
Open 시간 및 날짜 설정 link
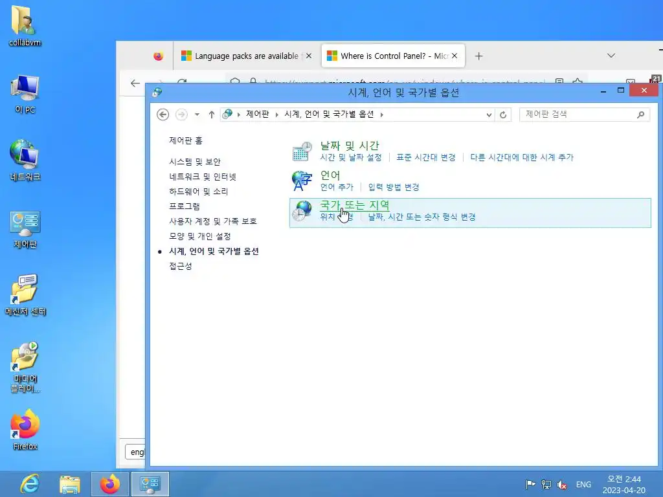pos(351,158)
